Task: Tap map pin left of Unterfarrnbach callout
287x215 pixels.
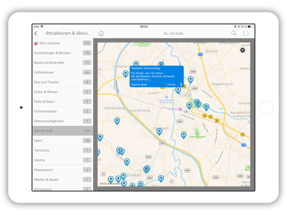Action: click(x=125, y=74)
